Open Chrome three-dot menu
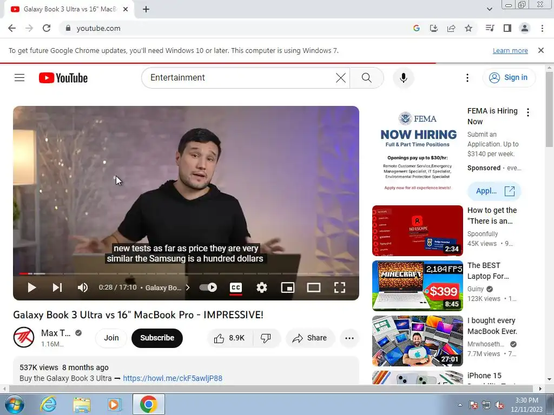The image size is (554, 415). click(x=542, y=28)
